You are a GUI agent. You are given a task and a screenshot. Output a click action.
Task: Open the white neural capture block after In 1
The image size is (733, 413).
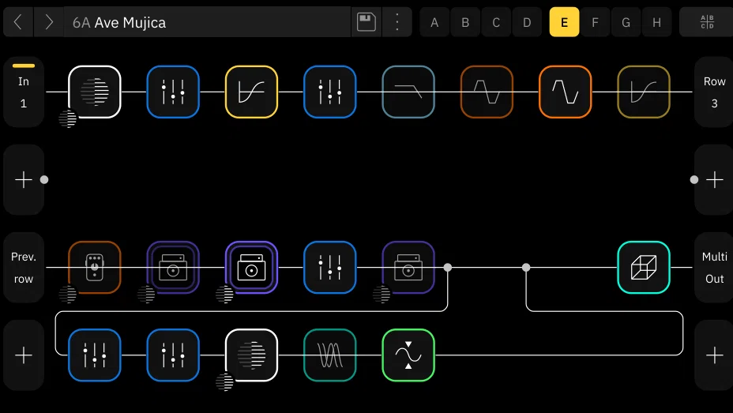[x=95, y=92]
